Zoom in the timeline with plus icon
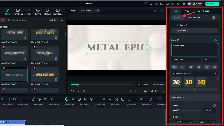The image size is (224, 126). [x=151, y=99]
